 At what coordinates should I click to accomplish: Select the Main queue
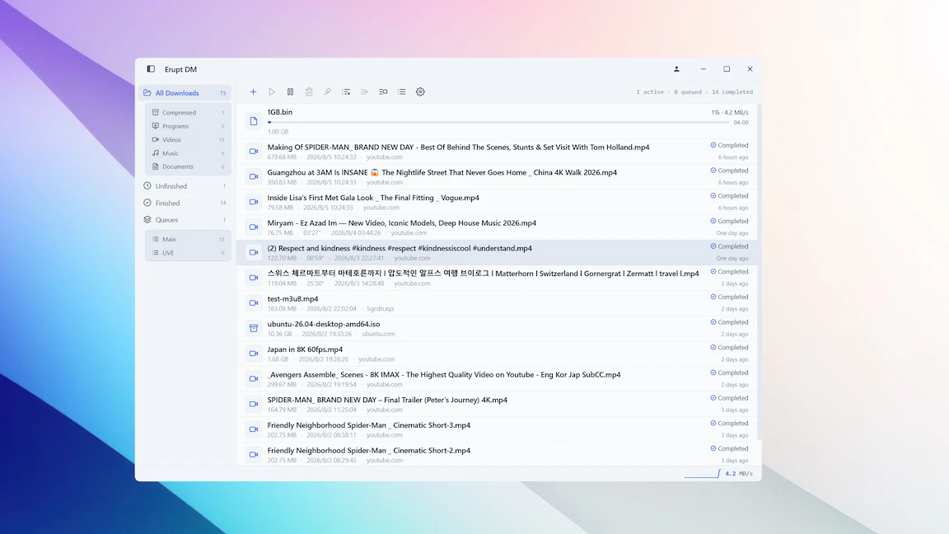point(188,239)
